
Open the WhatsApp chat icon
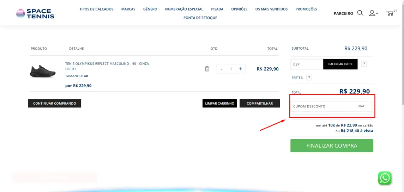385,178
